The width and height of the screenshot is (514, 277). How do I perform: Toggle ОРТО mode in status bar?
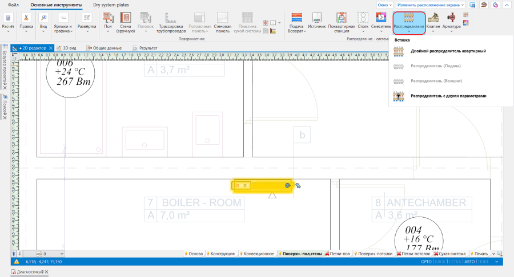[426, 262]
